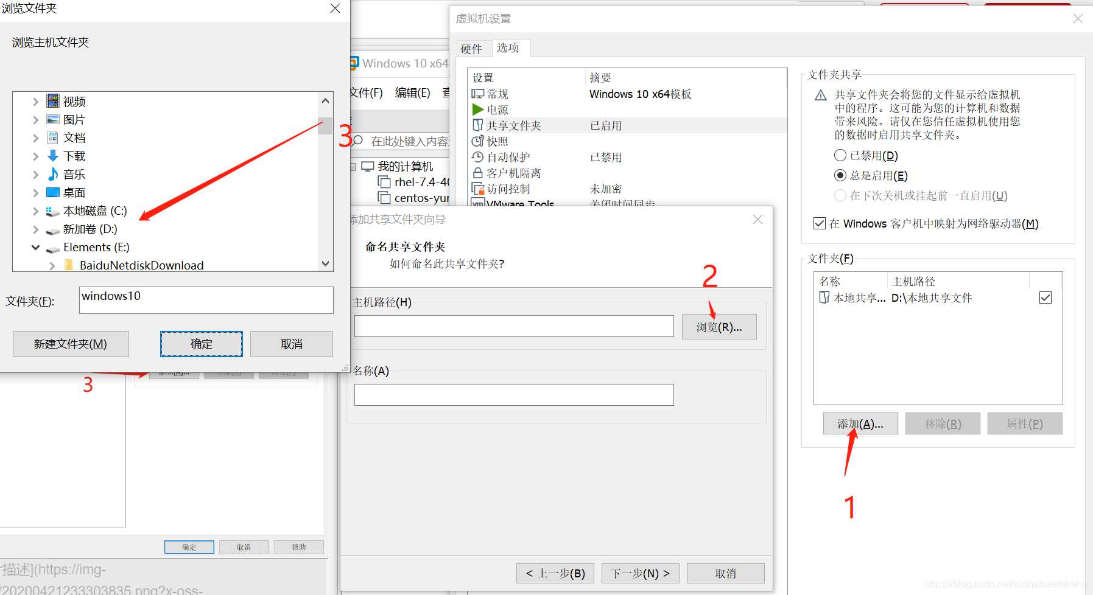Click the Elements (E:) drive icon
Screen dimensions: 1093x595
pos(53,248)
